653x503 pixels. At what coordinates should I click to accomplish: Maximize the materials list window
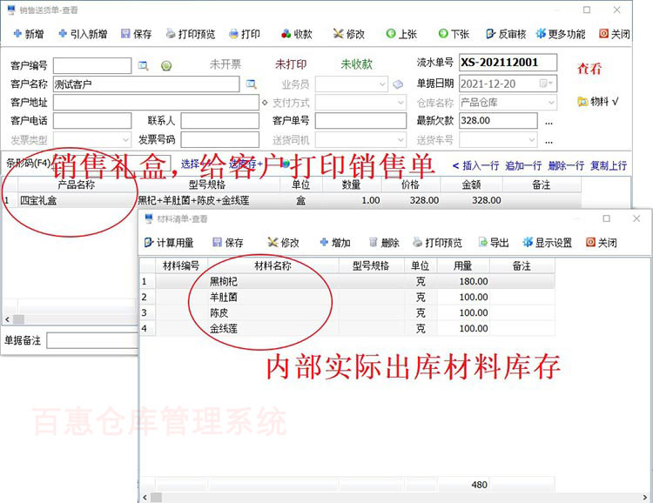pyautogui.click(x=607, y=218)
